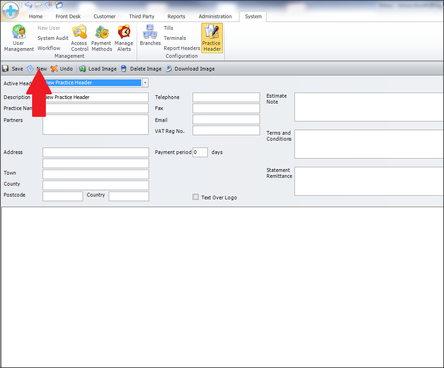Enable the Text Over Logo checkbox

(x=196, y=197)
